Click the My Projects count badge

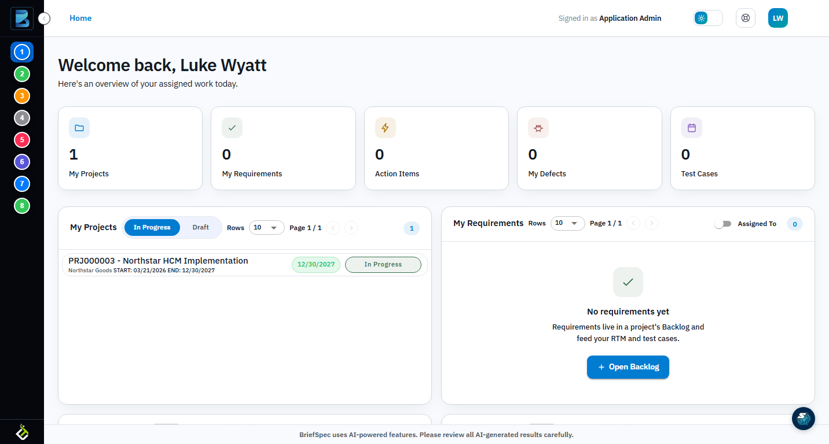412,228
